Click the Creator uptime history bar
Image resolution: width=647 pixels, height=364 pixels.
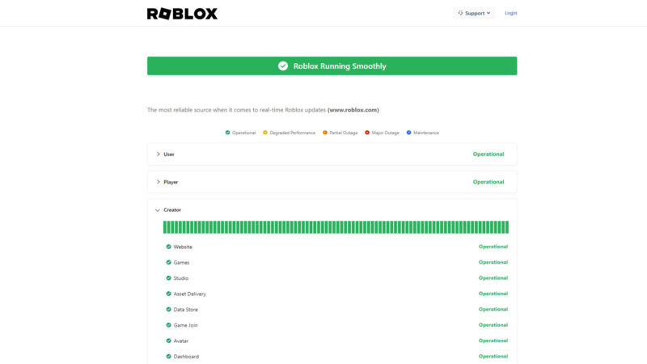[x=336, y=227]
